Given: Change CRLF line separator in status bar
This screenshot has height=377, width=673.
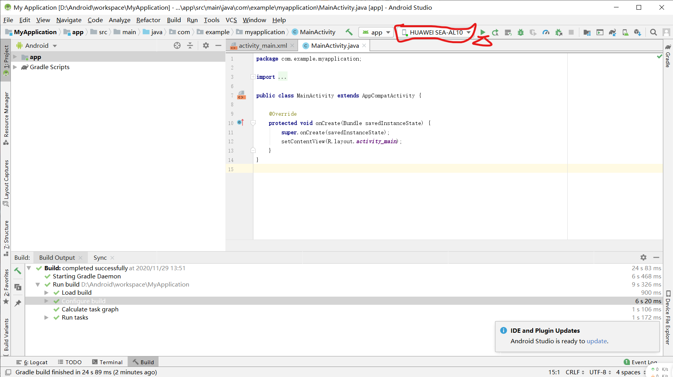Looking at the screenshot, I should tap(575, 372).
